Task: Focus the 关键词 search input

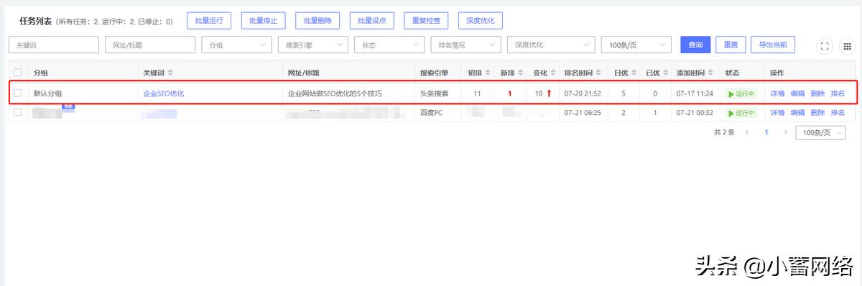Action: [54, 45]
